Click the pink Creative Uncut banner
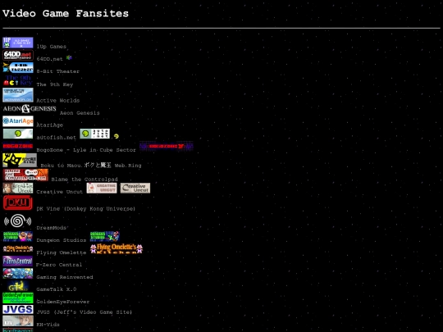This screenshot has height=332, width=443. (102, 188)
